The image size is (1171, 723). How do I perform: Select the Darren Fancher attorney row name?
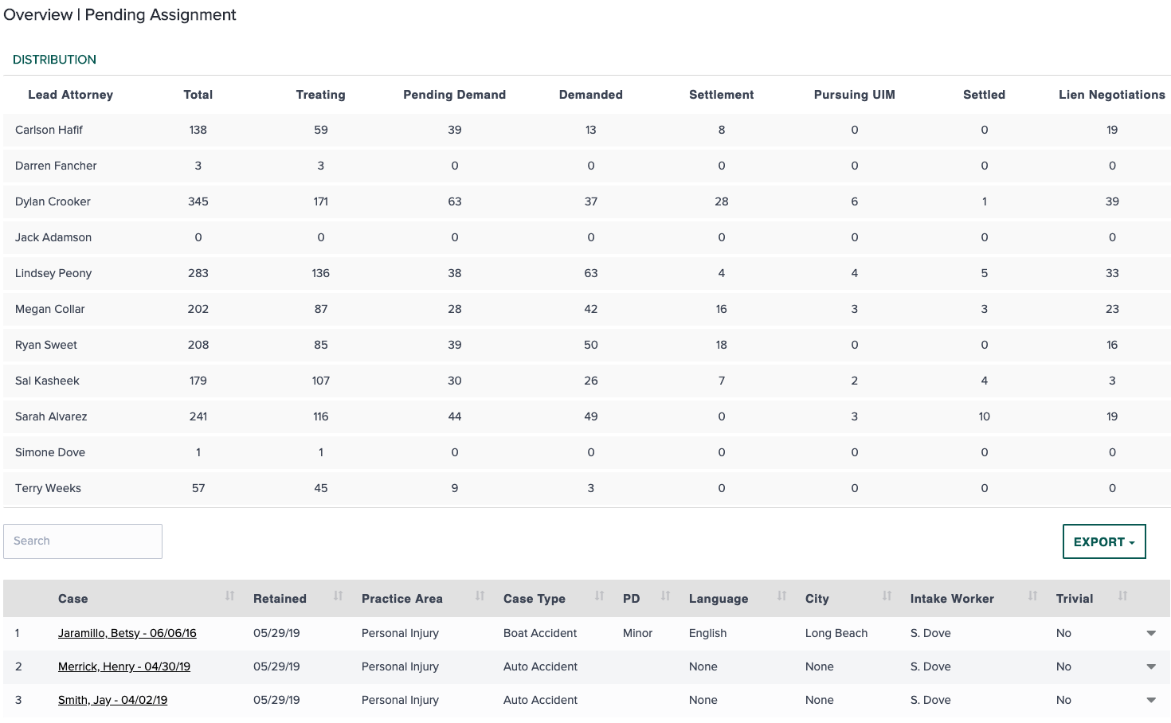click(x=56, y=166)
